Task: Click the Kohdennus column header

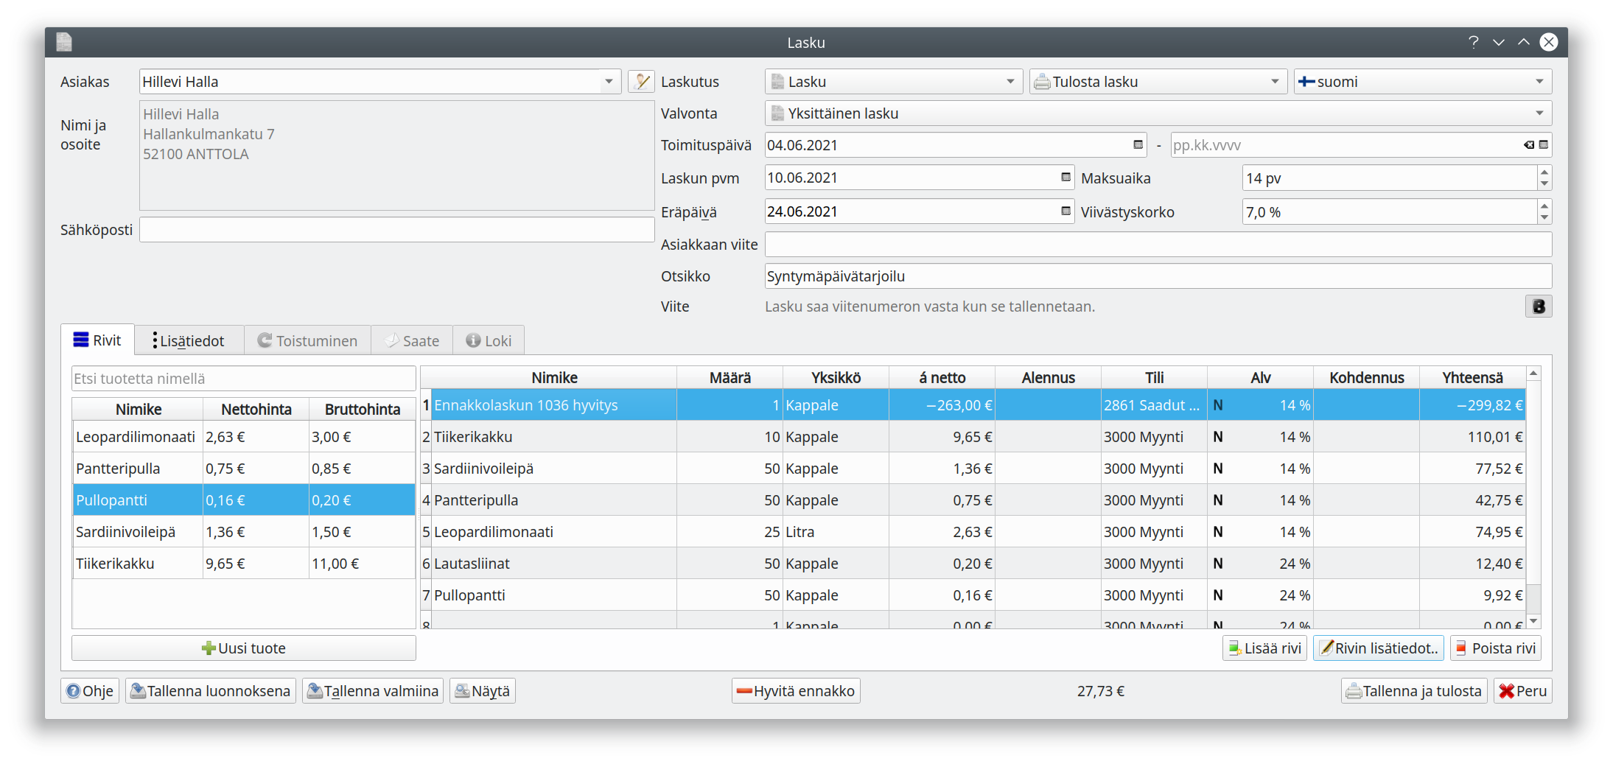Action: [1366, 377]
